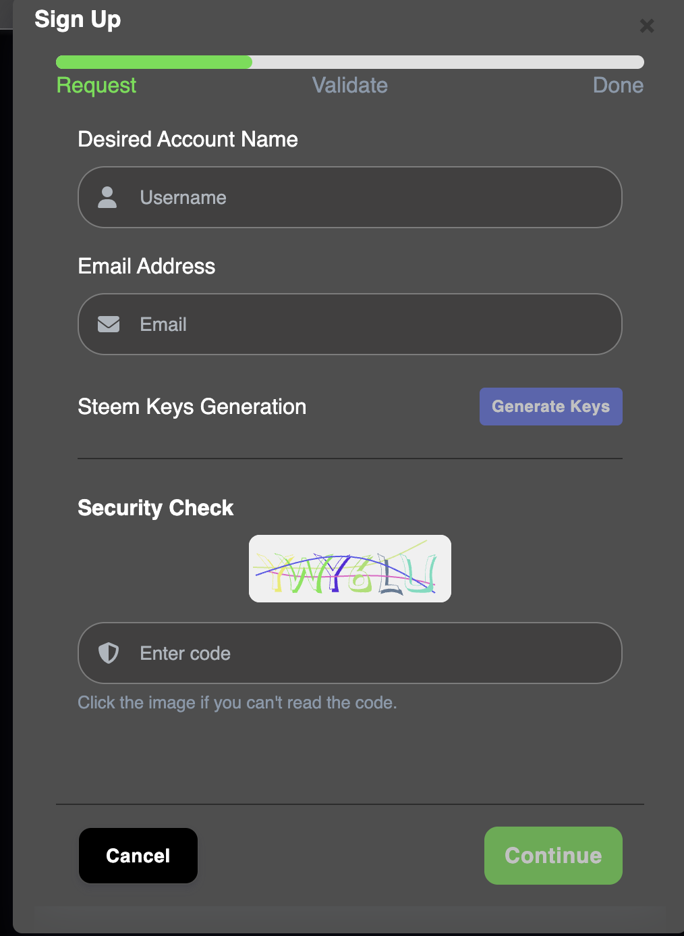The image size is (684, 936).
Task: Click the Desired Account Name label
Action: [188, 139]
